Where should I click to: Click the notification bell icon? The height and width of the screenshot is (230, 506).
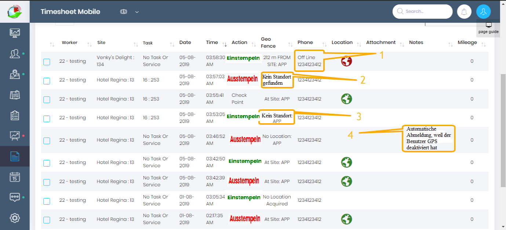pyautogui.click(x=464, y=12)
